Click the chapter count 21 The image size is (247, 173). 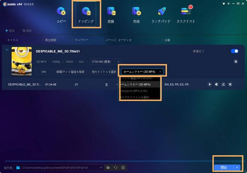coord(77,85)
